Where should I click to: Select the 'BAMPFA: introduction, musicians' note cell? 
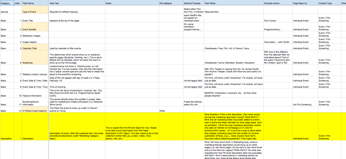233,93
